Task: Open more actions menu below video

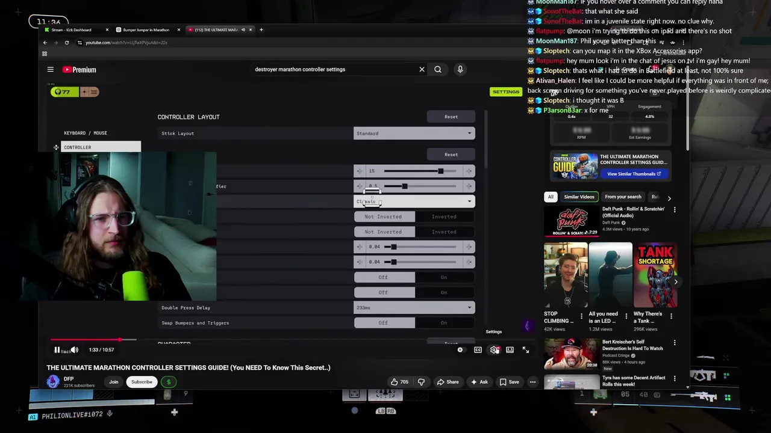Action: pos(532,382)
